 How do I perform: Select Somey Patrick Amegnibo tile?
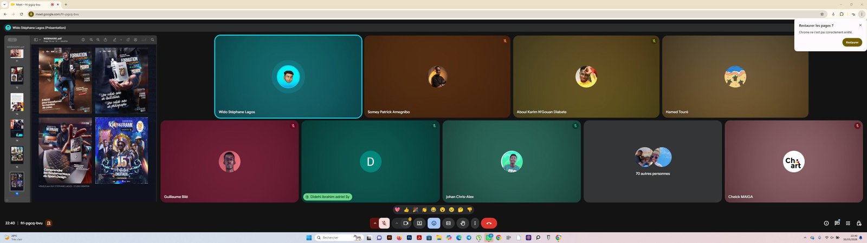[437, 77]
